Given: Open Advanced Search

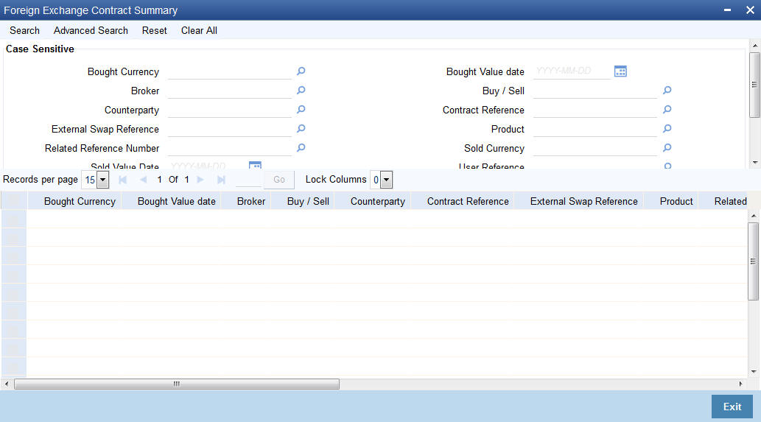Looking at the screenshot, I should (91, 30).
